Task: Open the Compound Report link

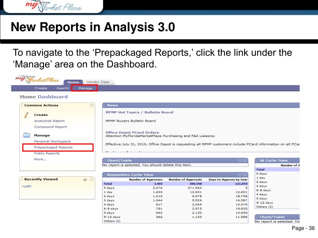Action: pos(51,127)
